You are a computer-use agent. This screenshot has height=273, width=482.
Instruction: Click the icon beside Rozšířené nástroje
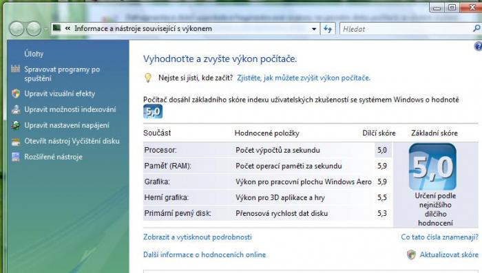[x=16, y=157]
